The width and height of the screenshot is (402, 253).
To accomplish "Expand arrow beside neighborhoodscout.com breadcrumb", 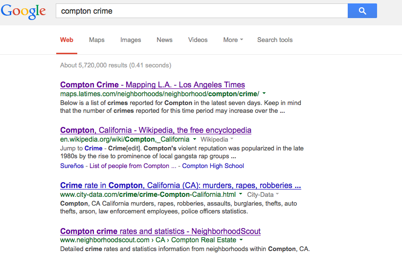I will pos(241,240).
